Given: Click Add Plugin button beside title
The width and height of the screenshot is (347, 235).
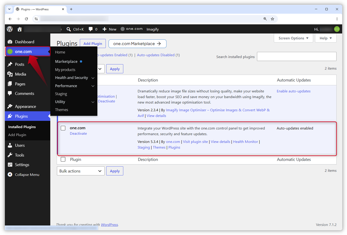Looking at the screenshot, I should 93,44.
